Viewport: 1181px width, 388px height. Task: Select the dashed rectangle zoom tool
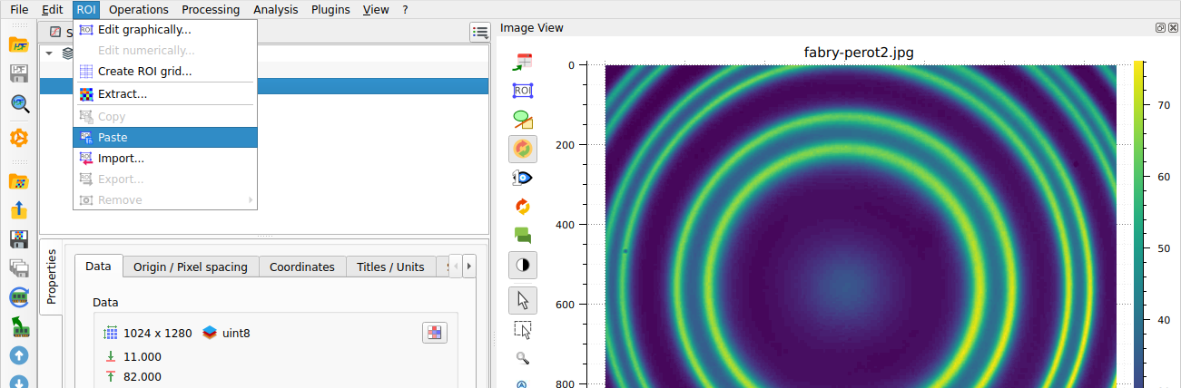tap(523, 329)
